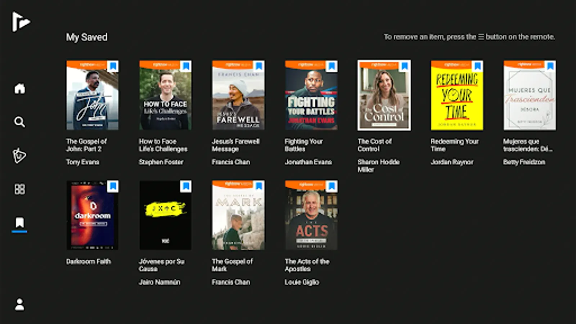Click the title "The Cost of Control"
Screen dimensions: 576x324
click(x=374, y=145)
